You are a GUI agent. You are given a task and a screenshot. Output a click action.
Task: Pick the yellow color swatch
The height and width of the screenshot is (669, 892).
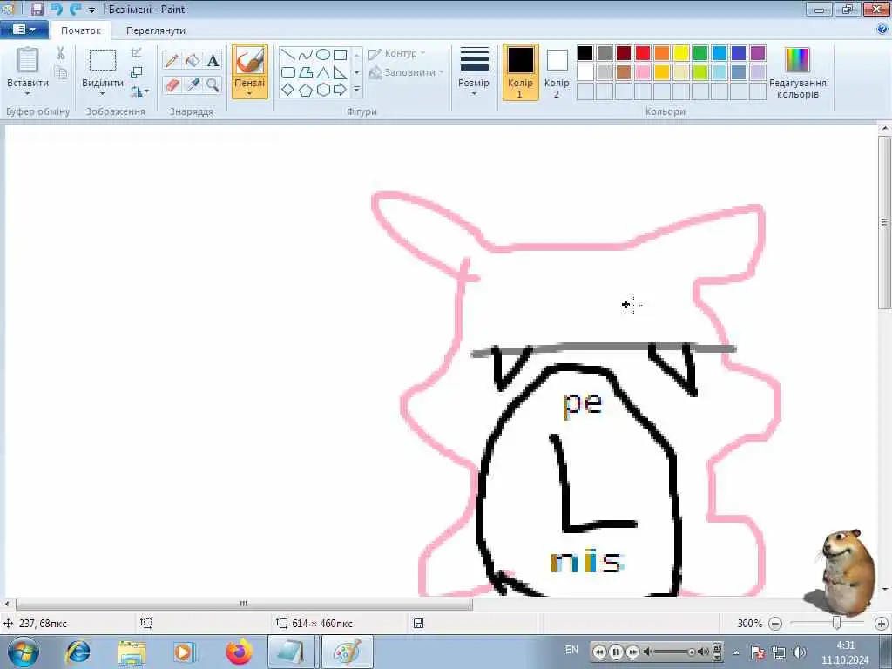(681, 53)
